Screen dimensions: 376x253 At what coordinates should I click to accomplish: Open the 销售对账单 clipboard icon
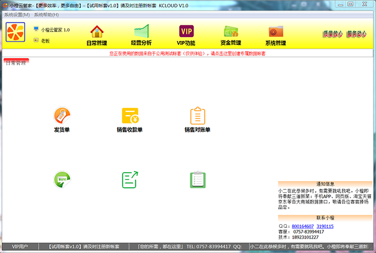(197, 116)
